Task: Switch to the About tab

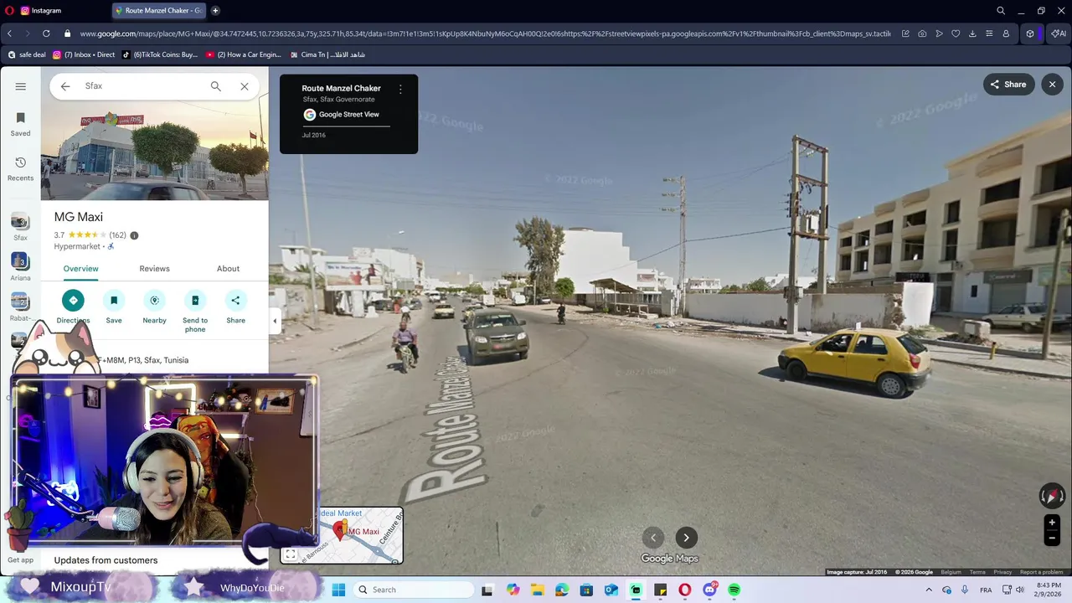Action: (x=228, y=269)
